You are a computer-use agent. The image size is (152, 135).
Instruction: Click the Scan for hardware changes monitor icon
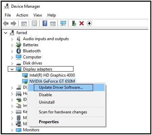[x=63, y=23]
